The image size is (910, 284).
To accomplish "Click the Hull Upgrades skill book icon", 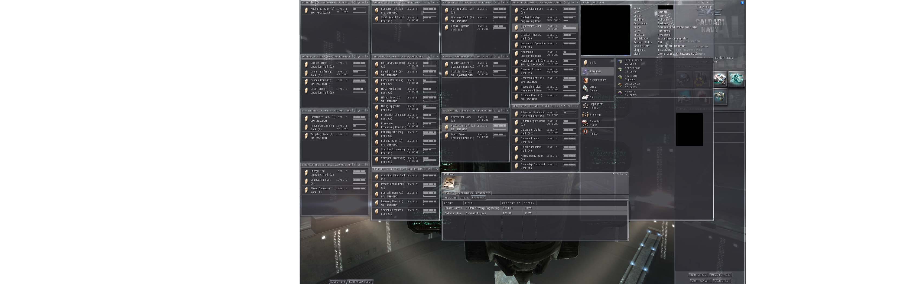I will (x=447, y=11).
